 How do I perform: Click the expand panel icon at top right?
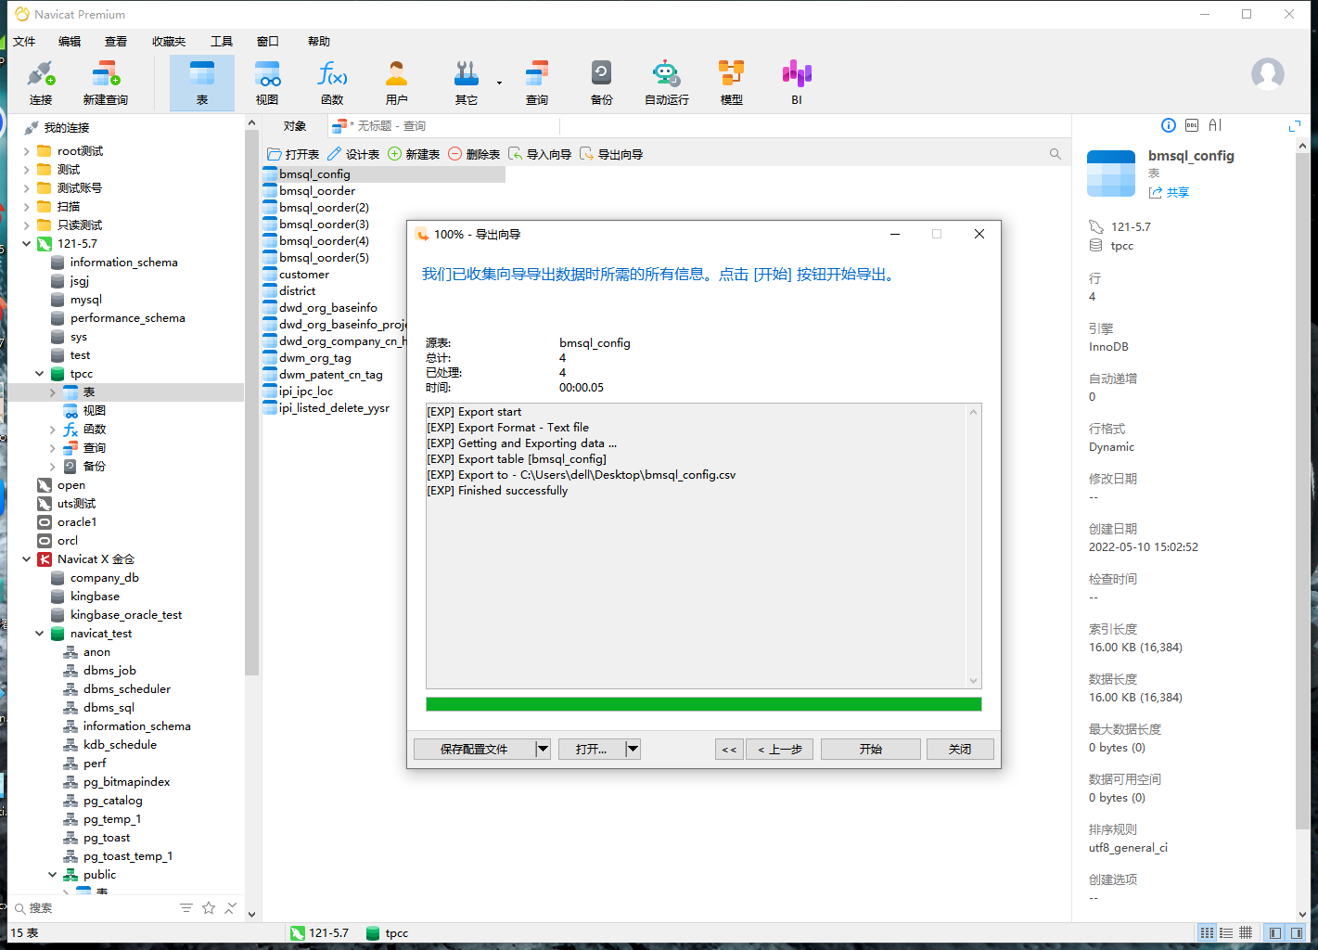click(x=1295, y=125)
